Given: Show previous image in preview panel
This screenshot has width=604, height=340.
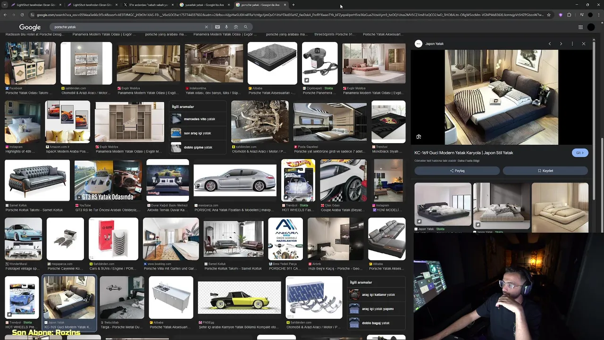Looking at the screenshot, I should [x=550, y=43].
